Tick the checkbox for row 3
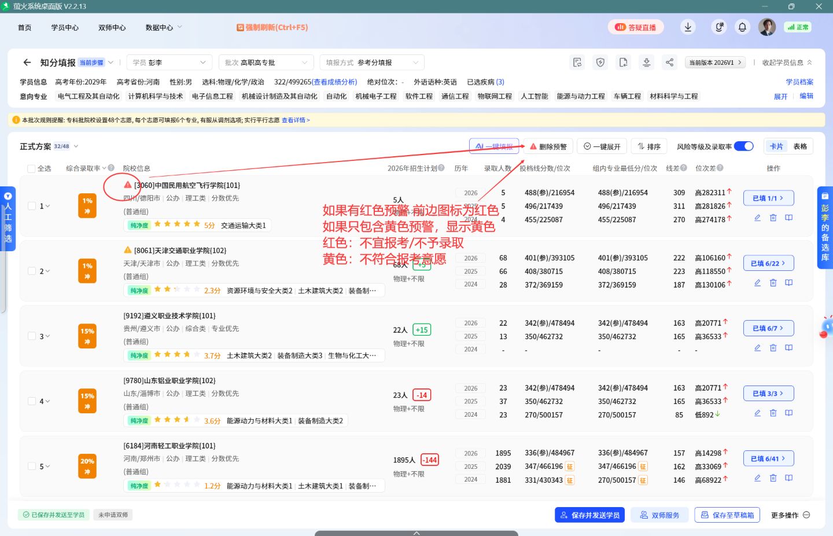Screen dimensions: 833x536 [32, 336]
